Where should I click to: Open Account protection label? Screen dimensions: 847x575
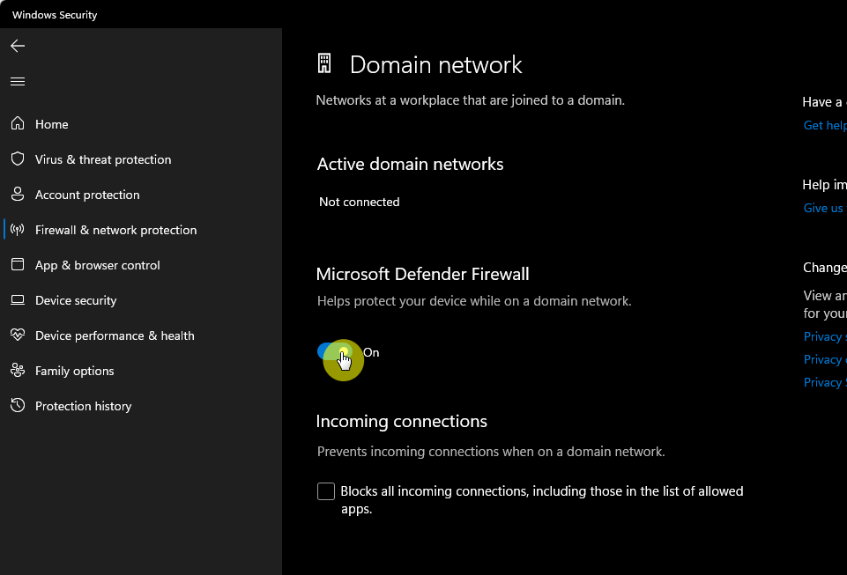(87, 195)
